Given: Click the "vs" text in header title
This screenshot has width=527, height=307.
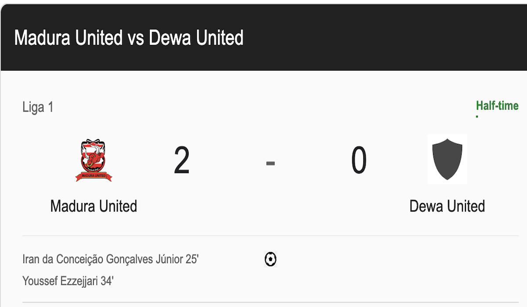Looking at the screenshot, I should (x=136, y=38).
